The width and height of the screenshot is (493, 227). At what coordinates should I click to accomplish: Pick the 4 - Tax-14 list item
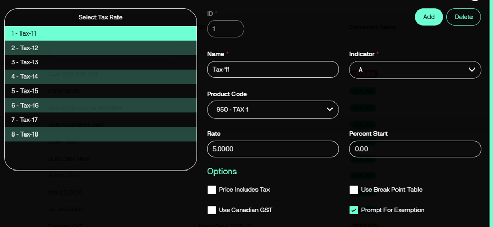[x=101, y=76]
